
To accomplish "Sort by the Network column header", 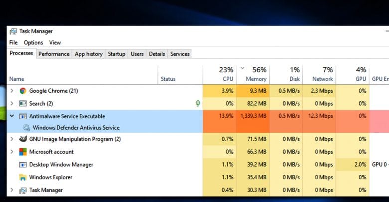I will [319, 75].
